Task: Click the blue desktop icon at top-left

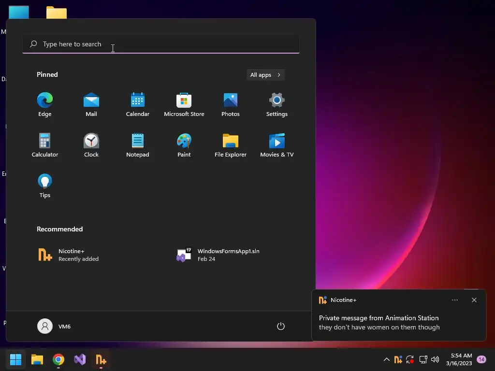Action: [19, 12]
